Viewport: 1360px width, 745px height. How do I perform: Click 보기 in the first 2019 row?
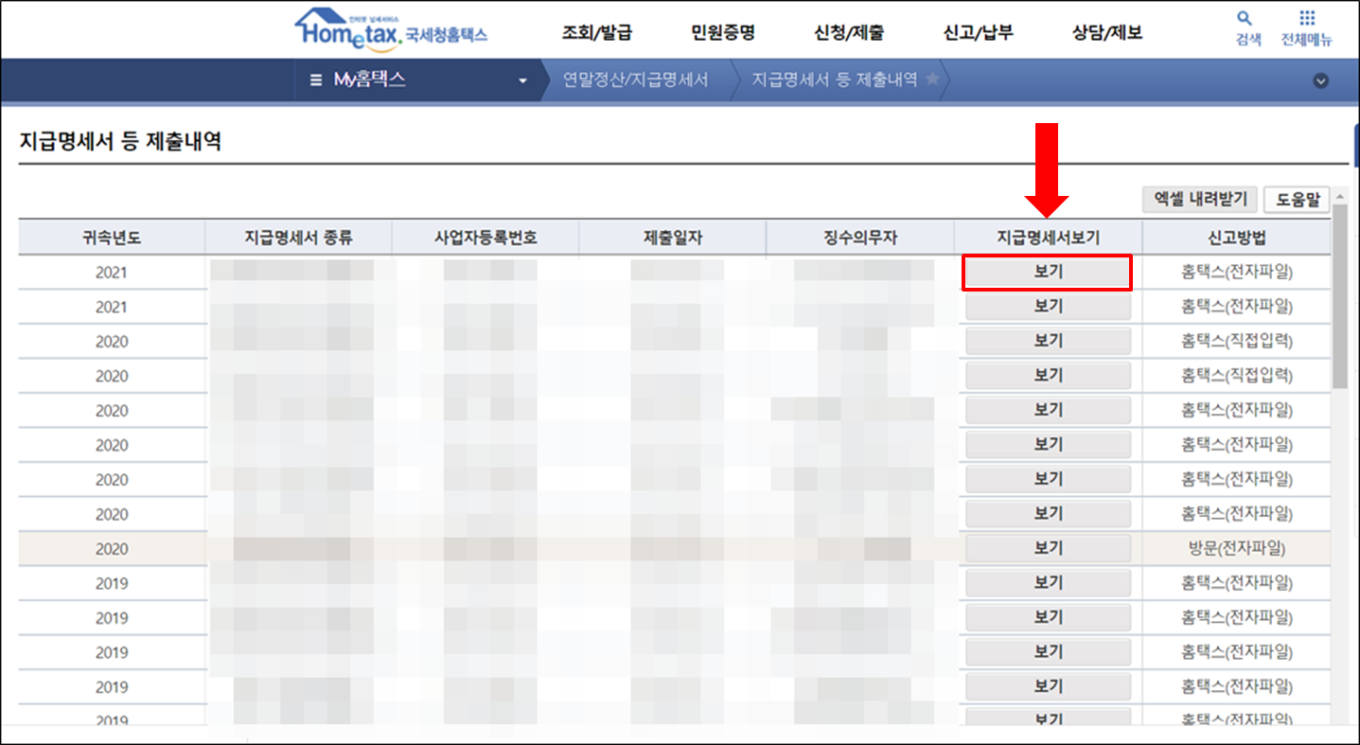(1048, 583)
